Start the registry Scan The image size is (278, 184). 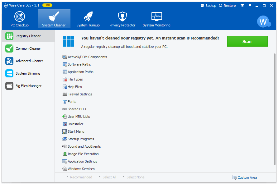(247, 41)
